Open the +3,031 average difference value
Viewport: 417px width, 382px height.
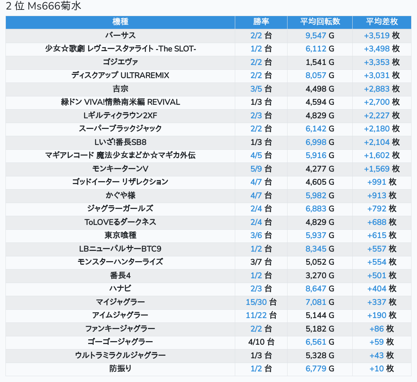[376, 75]
